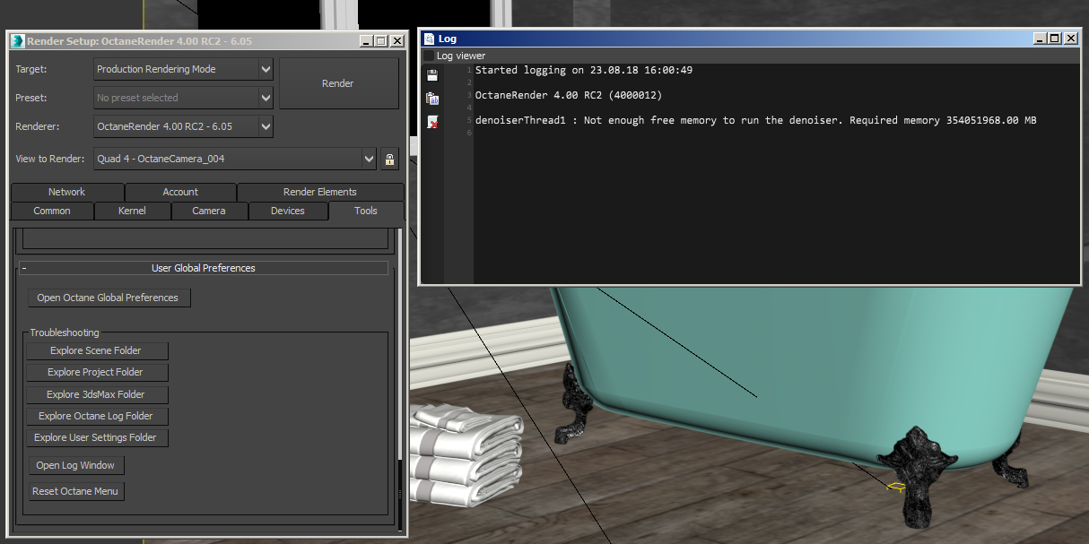Viewport: 1089px width, 544px height.
Task: Click Explore Project Folder
Action: click(96, 372)
